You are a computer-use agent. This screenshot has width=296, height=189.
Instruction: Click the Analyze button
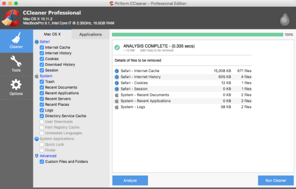(x=130, y=181)
